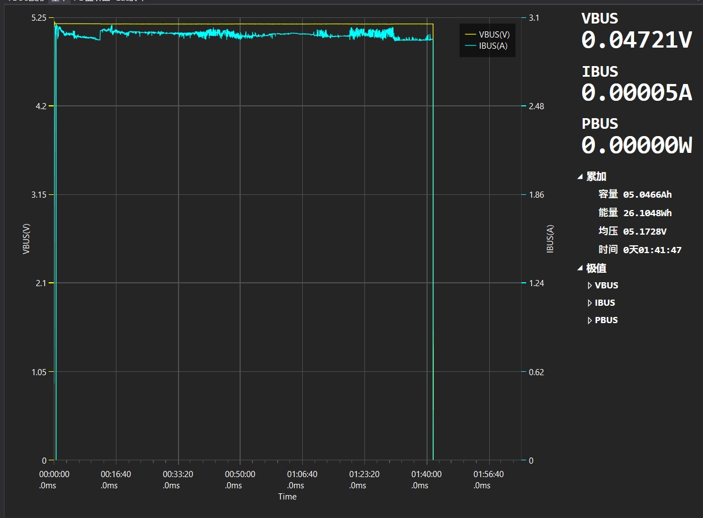Click the 00:00:00 time axis label
This screenshot has height=518, width=703.
[54, 474]
